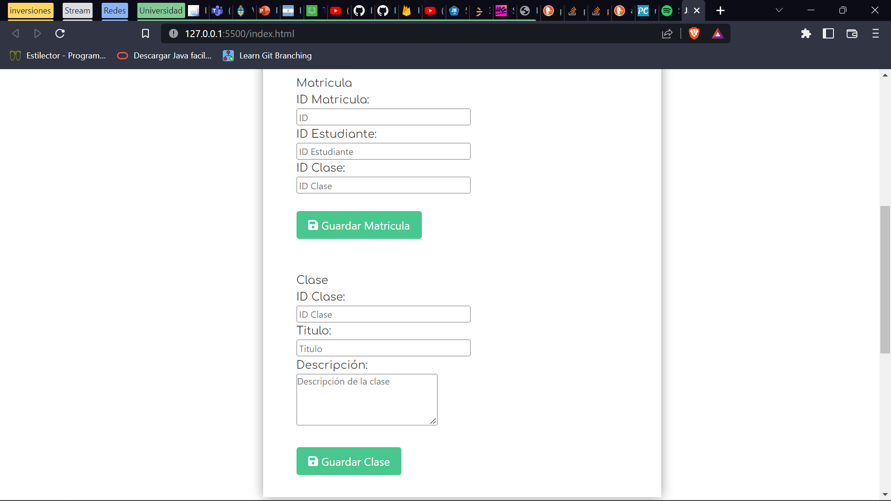The width and height of the screenshot is (891, 501).
Task: Switch to the Universidad pinned tab
Action: point(161,10)
